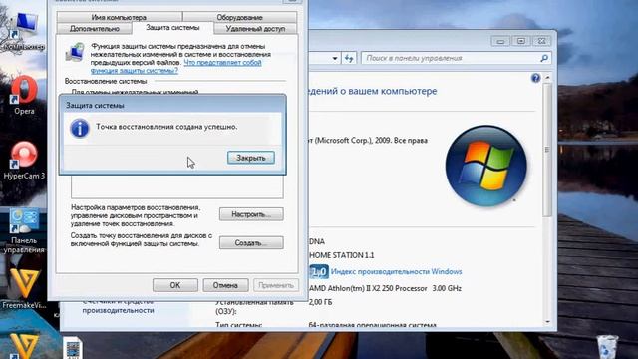
Task: Click the Закрыть button in the dialog
Action: (x=251, y=158)
